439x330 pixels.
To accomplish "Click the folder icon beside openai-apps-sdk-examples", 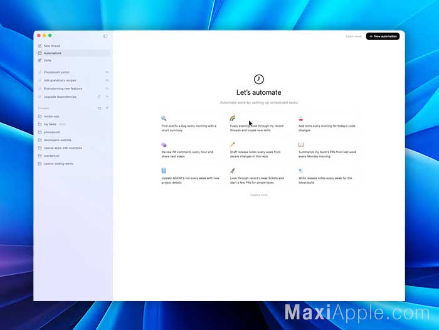I will click(40, 147).
